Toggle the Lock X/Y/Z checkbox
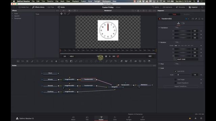This screenshot has height=121, width=216. (x=175, y=71)
